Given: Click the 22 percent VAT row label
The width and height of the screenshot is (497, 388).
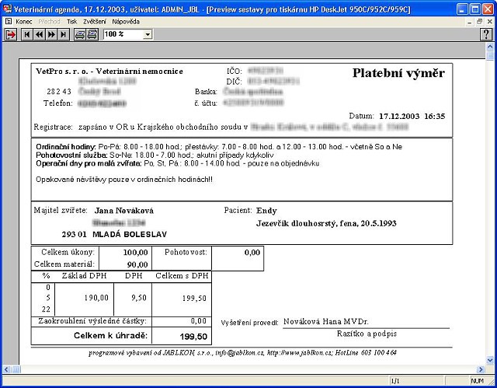Looking at the screenshot, I should 46,309.
